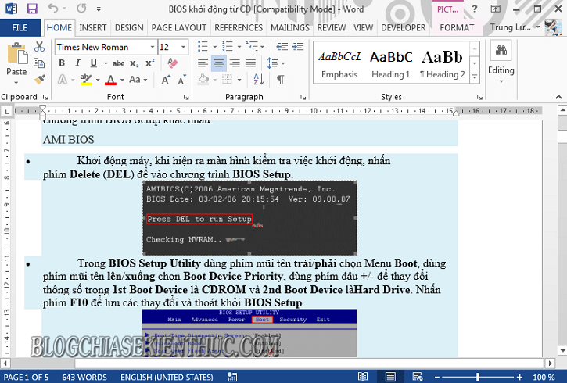Click the horizontal scrollbar right arrow

tap(550, 363)
